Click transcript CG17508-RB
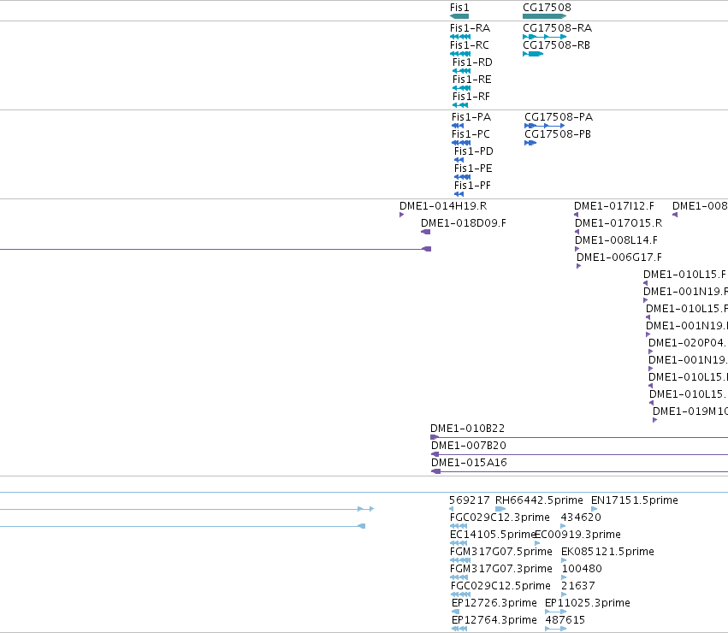Screen dimensions: 728x633 click(556, 45)
